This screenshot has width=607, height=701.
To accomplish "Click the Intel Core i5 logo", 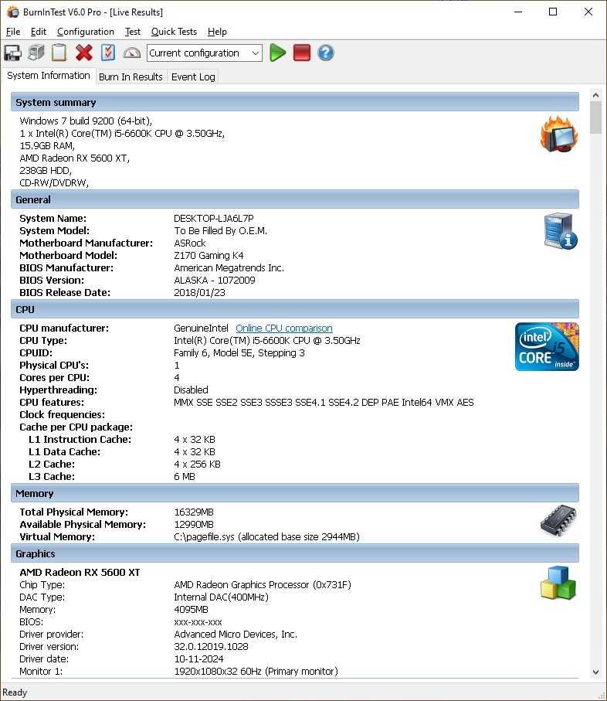I will click(x=547, y=346).
